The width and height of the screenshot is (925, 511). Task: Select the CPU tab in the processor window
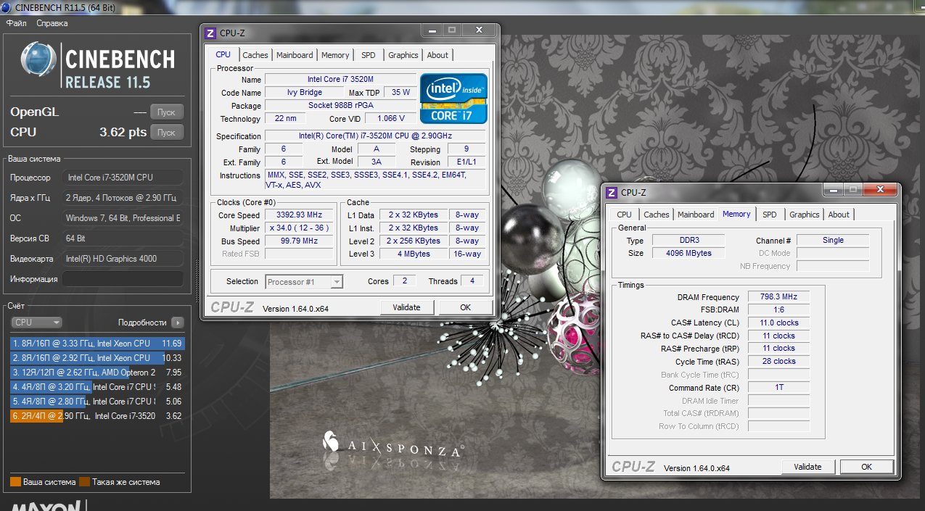(x=223, y=54)
